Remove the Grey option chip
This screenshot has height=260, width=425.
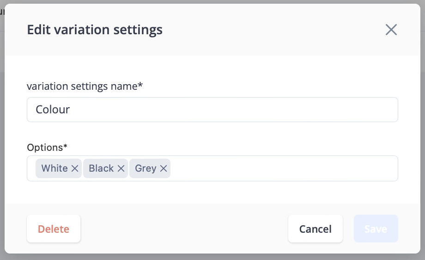[164, 168]
